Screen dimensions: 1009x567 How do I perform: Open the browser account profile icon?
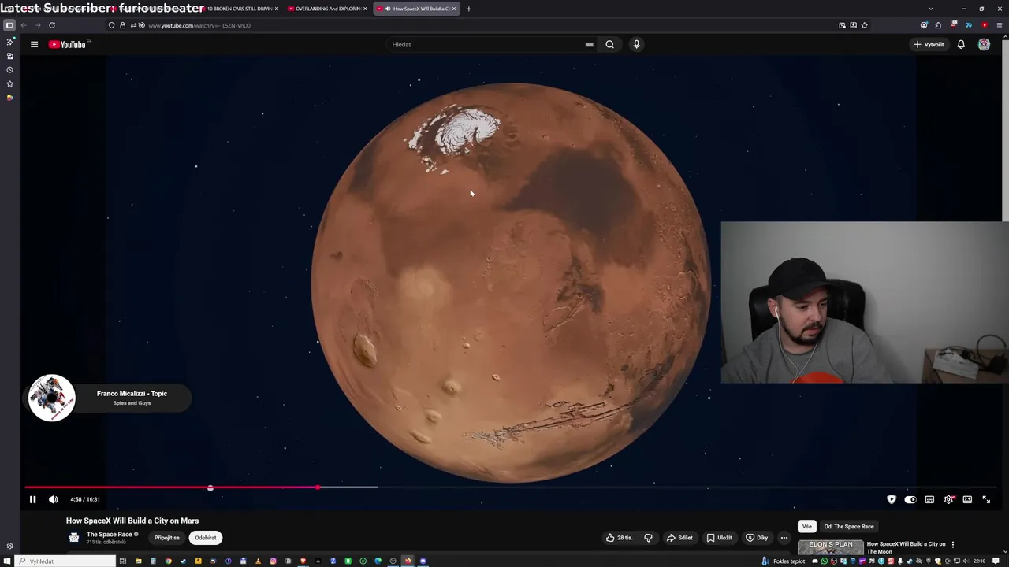pyautogui.click(x=924, y=25)
